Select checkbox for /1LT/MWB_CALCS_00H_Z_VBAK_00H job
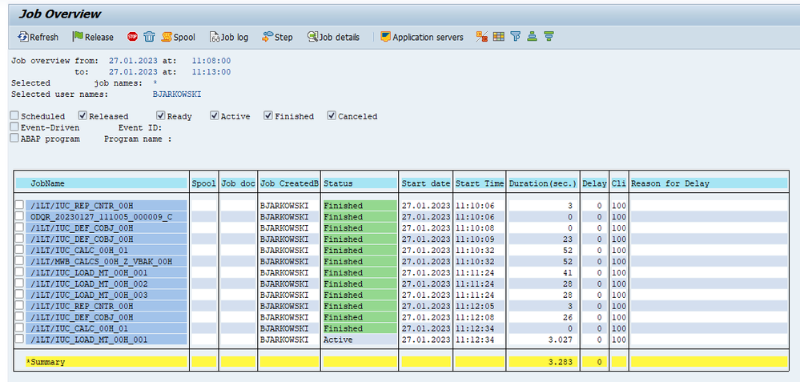The image size is (800, 382). click(19, 261)
